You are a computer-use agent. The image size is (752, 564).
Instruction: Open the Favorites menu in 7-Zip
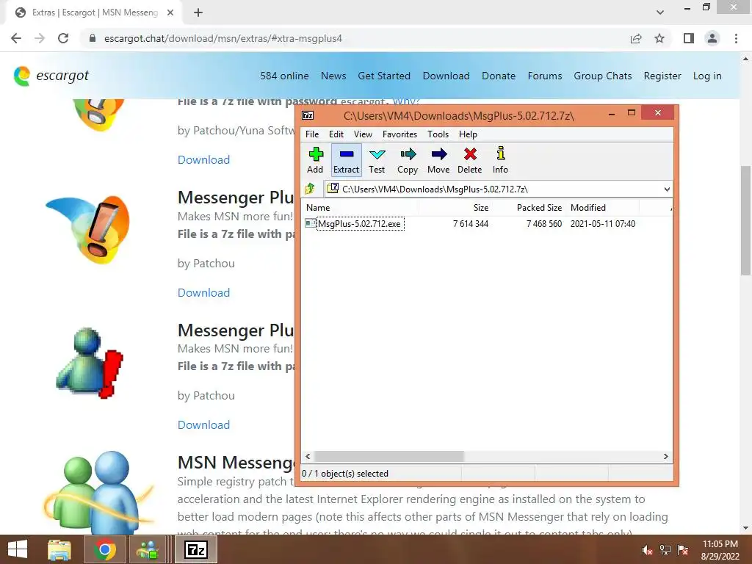pos(399,134)
